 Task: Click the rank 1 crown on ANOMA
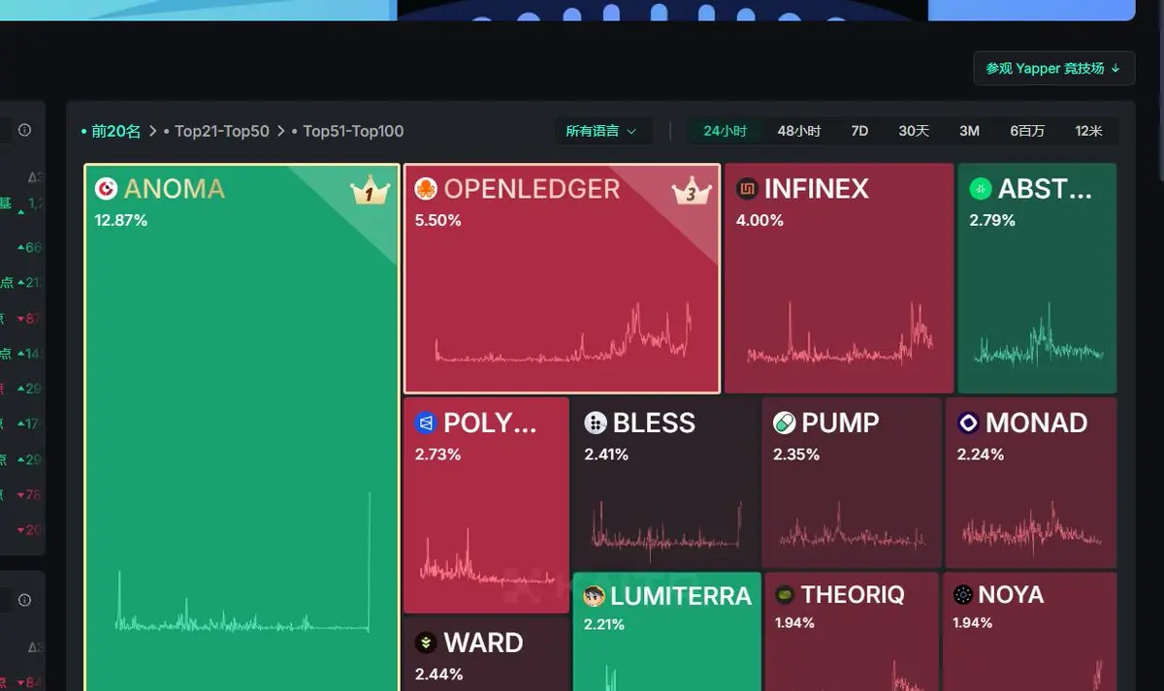(x=370, y=192)
